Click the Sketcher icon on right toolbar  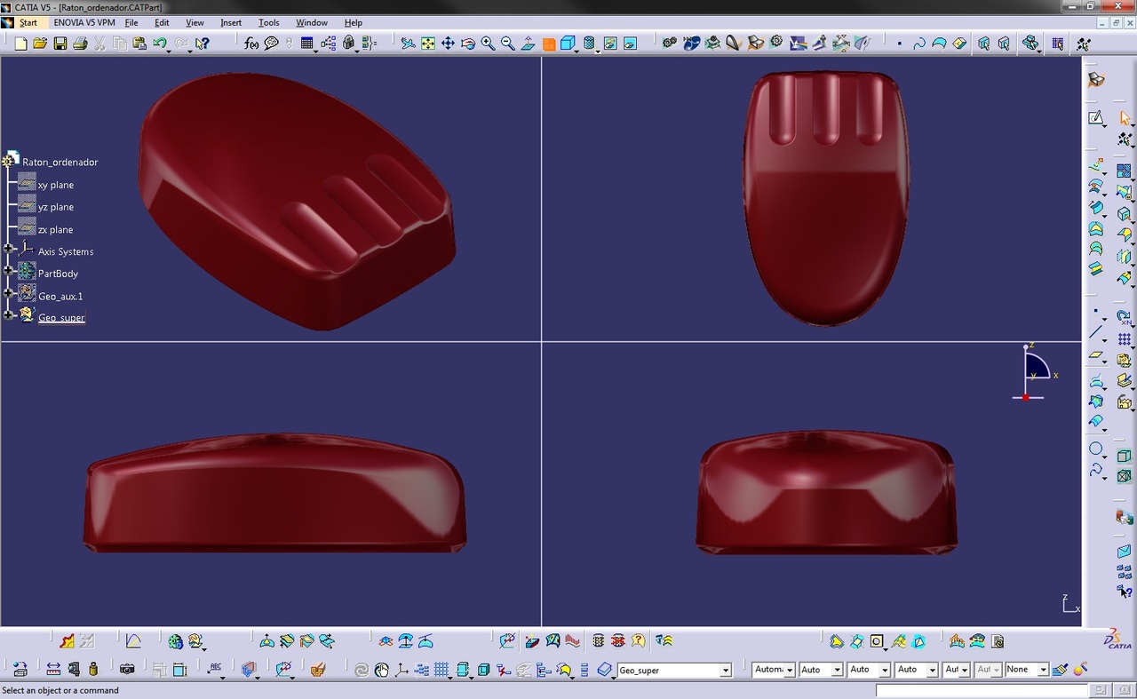(1096, 118)
